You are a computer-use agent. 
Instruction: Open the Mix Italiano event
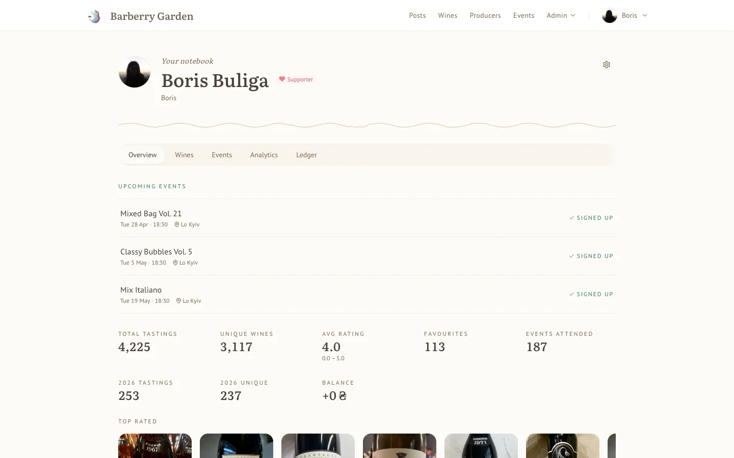[x=141, y=290]
